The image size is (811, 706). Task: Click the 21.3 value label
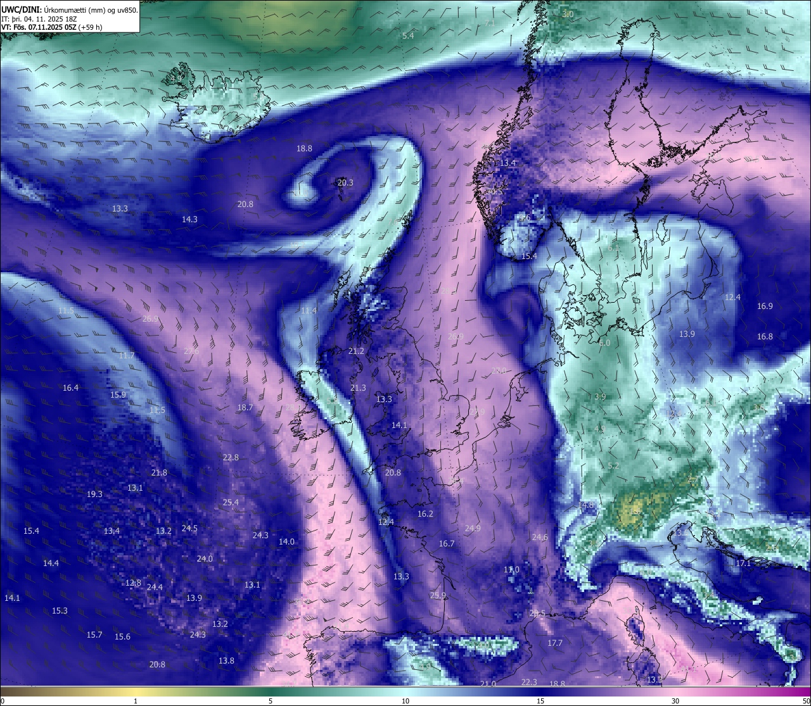click(358, 388)
